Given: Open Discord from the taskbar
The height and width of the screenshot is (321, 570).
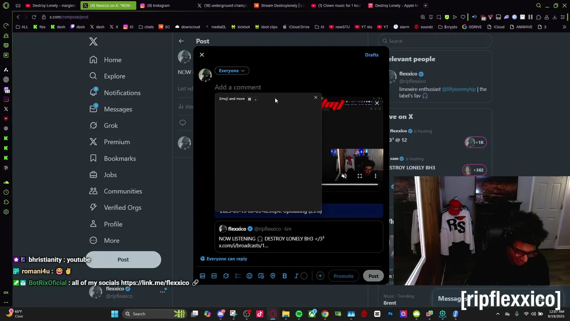Looking at the screenshot, I should pos(220,314).
